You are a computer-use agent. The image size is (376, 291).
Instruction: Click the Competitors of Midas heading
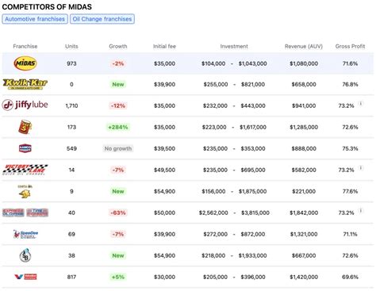(x=47, y=7)
